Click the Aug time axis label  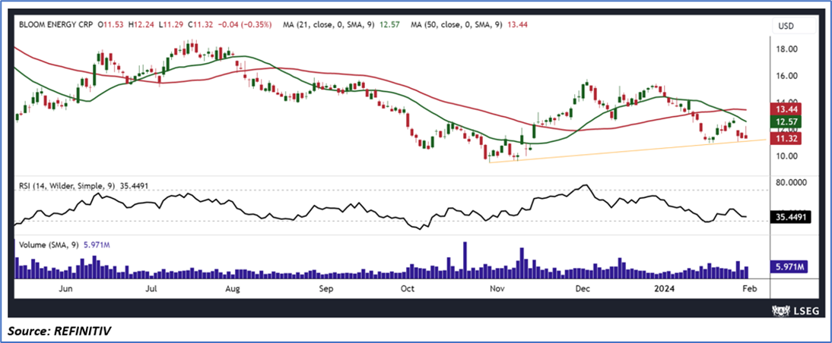pos(233,290)
